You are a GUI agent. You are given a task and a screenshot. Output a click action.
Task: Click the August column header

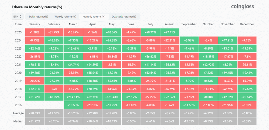pyautogui.click(x=170, y=24)
